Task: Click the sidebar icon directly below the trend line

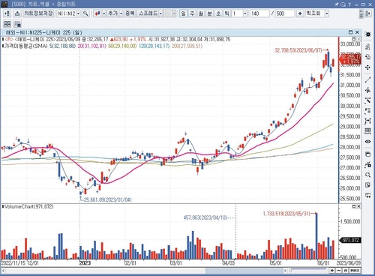Action: pyautogui.click(x=367, y=90)
